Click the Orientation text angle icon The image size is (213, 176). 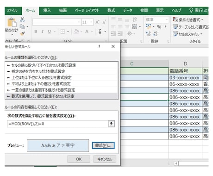pos(130,33)
